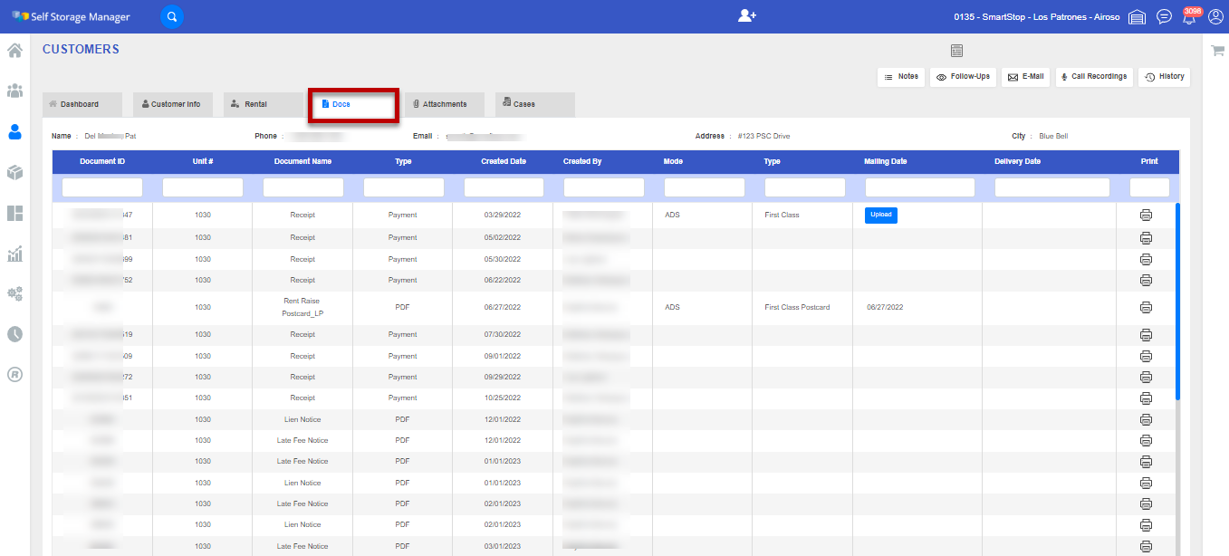The height and width of the screenshot is (556, 1229).
Task: Sort by Mailing Date column header
Action: (x=886, y=162)
